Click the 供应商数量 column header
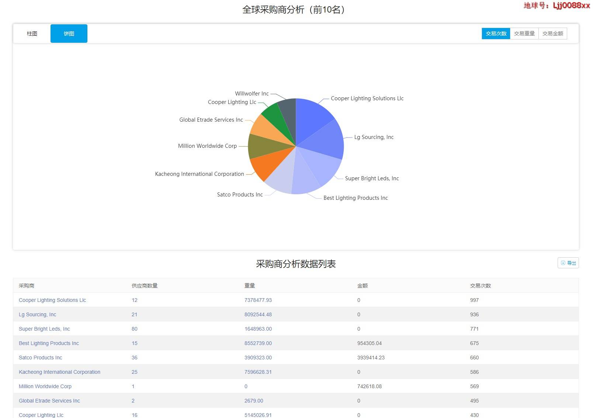Image resolution: width=593 pixels, height=418 pixels. [x=145, y=286]
